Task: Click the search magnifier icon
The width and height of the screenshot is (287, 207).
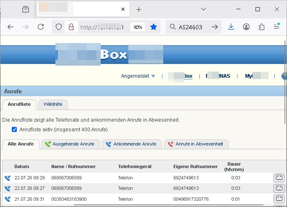Action: click(172, 27)
